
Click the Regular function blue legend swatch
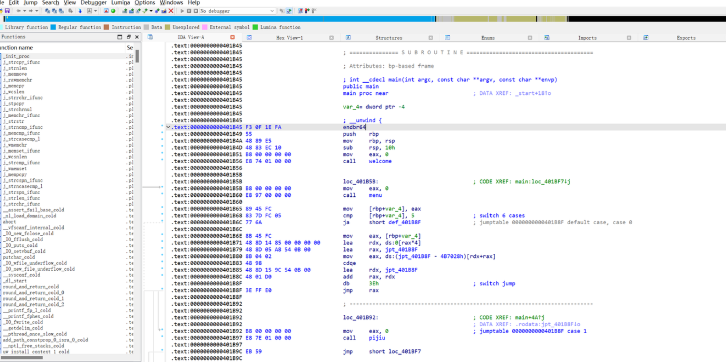[x=53, y=27]
